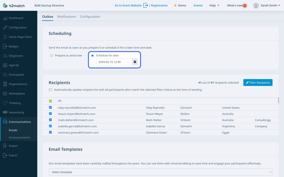Click the Badges sidebar icon
The width and height of the screenshot is (284, 177).
click(5, 46)
